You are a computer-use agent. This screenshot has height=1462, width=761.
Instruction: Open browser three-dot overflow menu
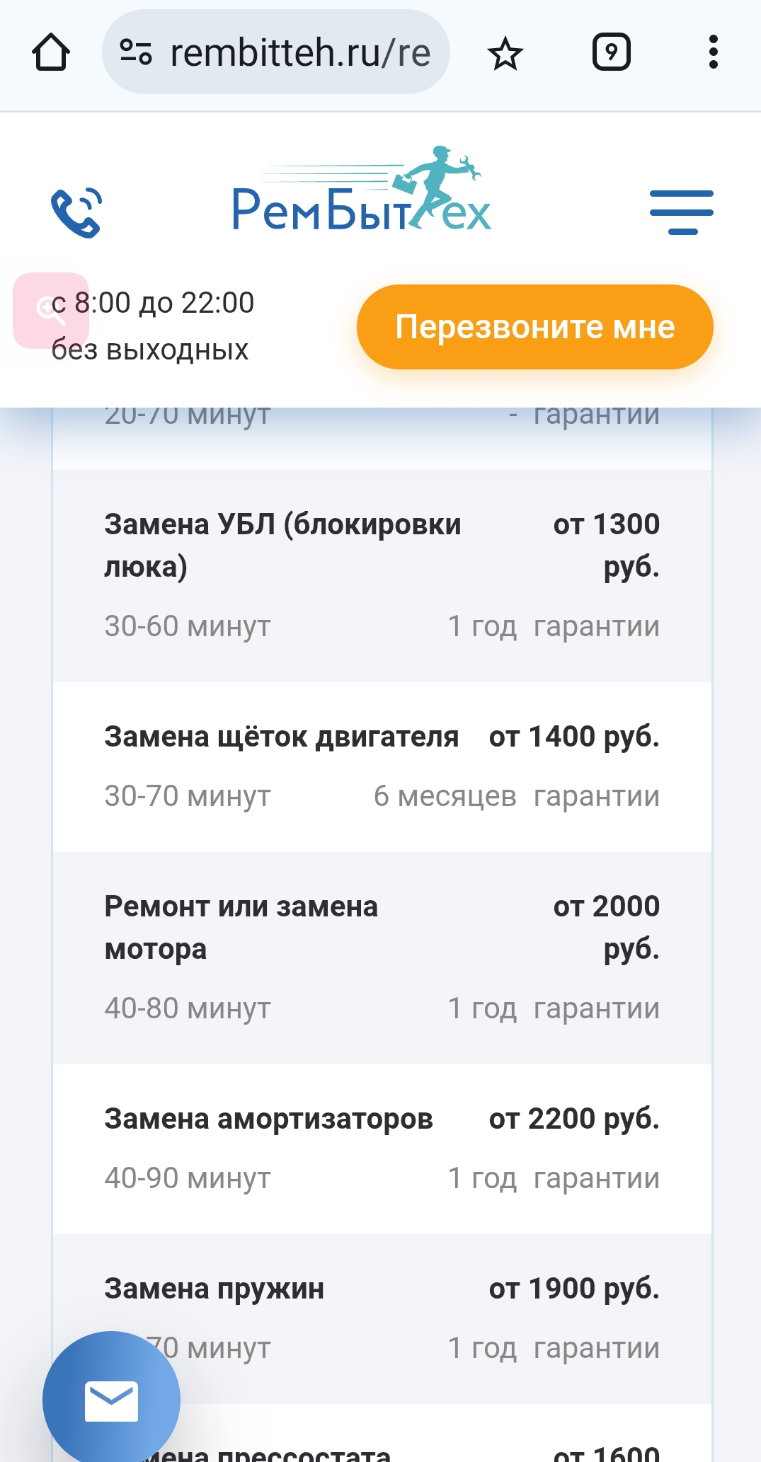(713, 52)
